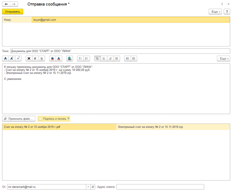Expand the formatting toolbar 'Еще' menu
The width and height of the screenshot is (234, 191).
point(223,59)
